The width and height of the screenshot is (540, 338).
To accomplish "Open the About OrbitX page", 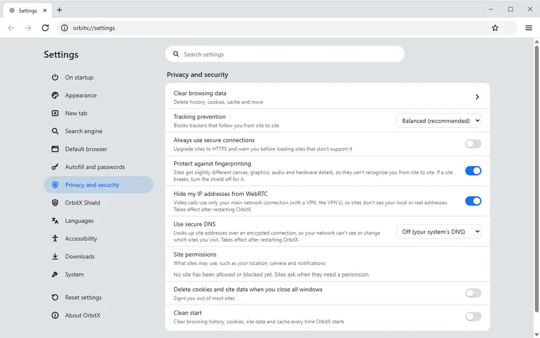I will (x=98, y=315).
